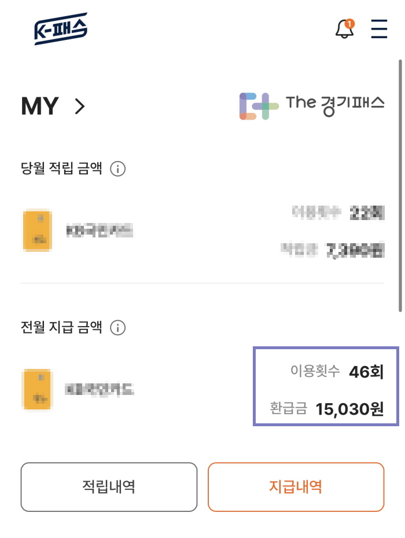Click the 당월 적립 금액 heading

pos(61,168)
